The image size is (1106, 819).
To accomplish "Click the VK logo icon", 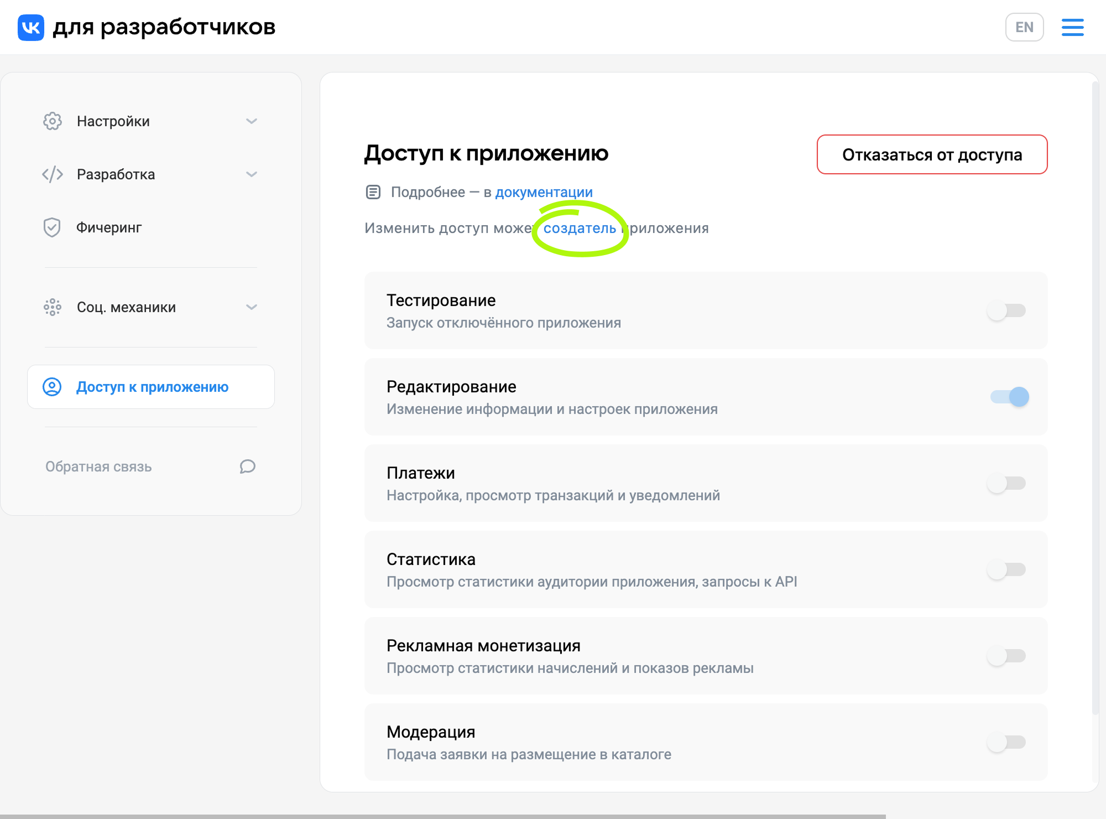I will coord(31,27).
